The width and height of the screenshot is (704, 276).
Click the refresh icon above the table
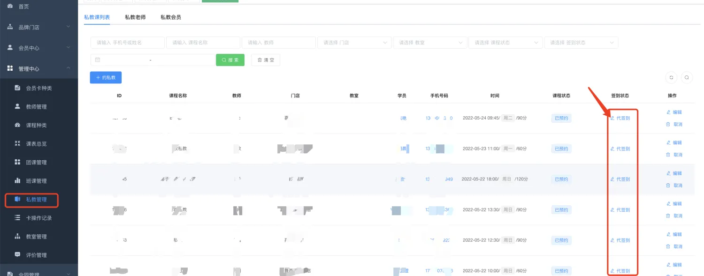click(x=671, y=78)
